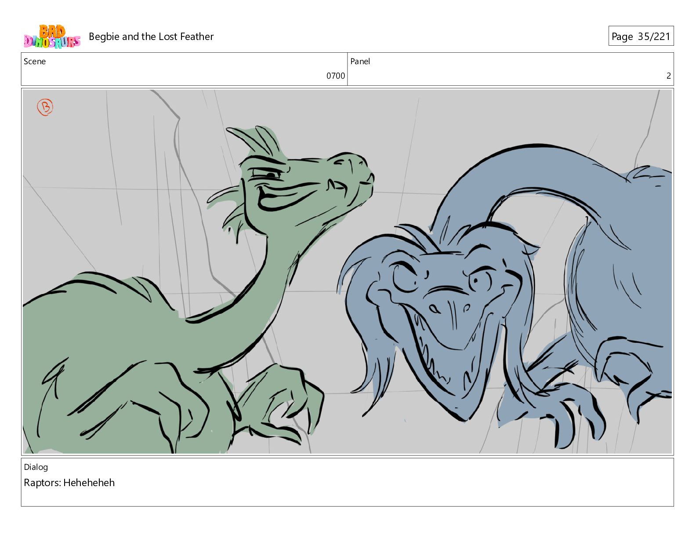The height and width of the screenshot is (538, 696).
Task: Click the Panel field label
Action: click(360, 62)
